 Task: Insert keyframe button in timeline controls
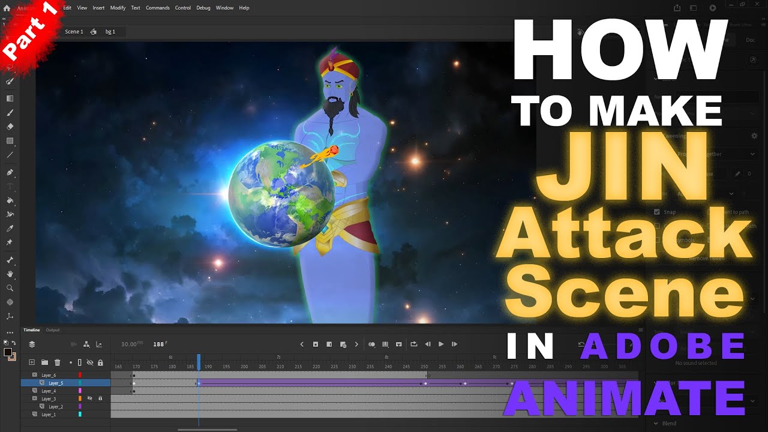point(316,344)
